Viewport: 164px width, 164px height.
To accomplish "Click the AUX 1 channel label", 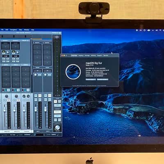I will (38, 131).
